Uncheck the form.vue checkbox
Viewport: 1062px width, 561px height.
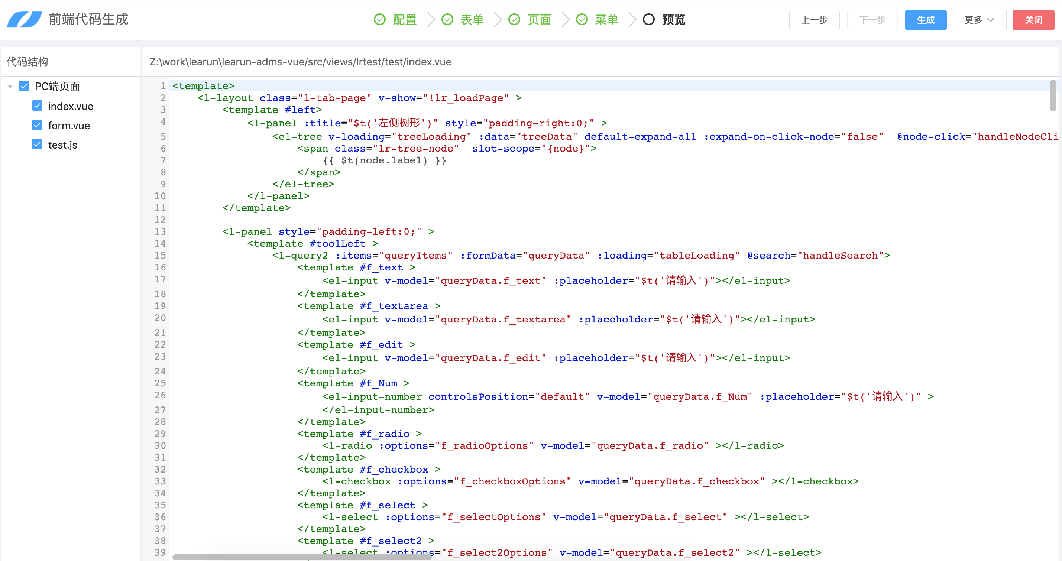tap(37, 125)
